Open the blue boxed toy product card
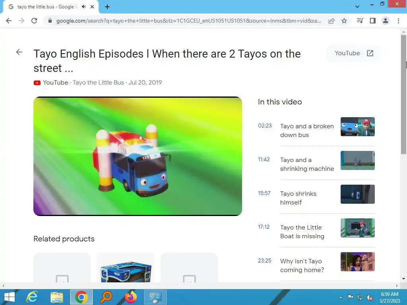Viewport: 407px width, 305px height. (126, 268)
